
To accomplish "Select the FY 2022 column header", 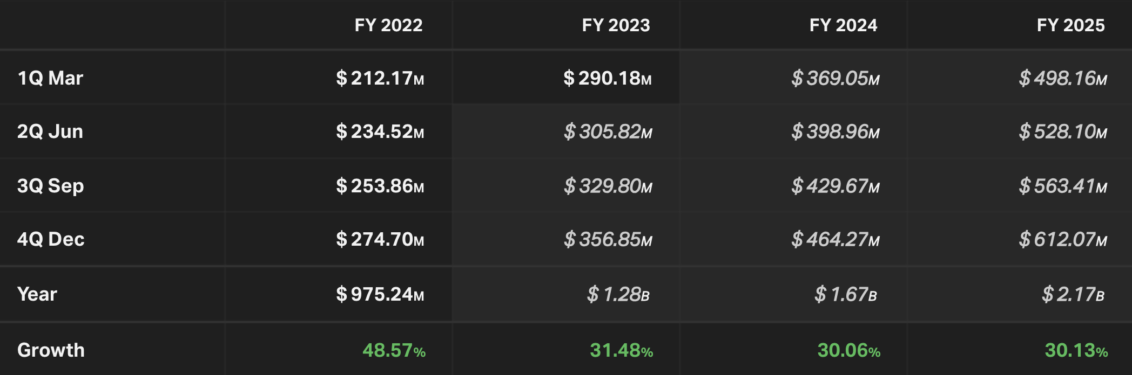I will click(388, 25).
